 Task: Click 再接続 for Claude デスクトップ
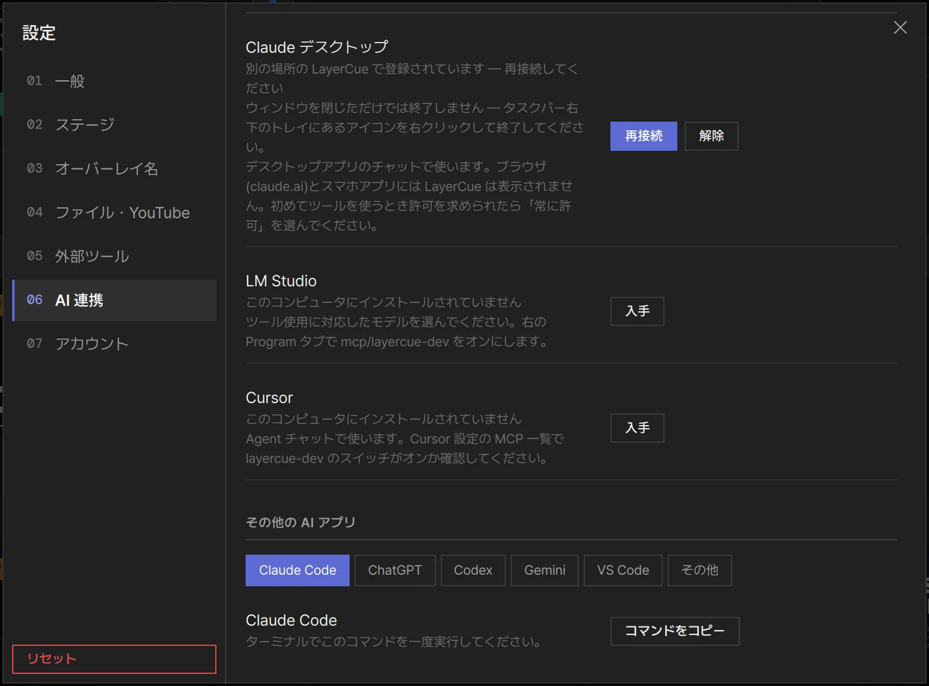point(644,136)
